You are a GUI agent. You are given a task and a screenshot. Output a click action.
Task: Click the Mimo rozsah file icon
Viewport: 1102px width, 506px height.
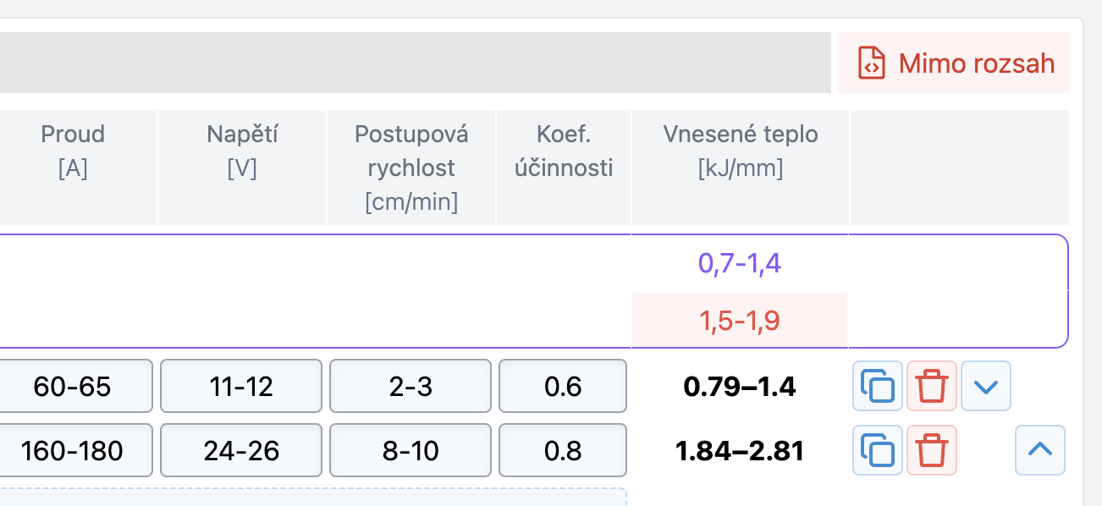pos(871,63)
